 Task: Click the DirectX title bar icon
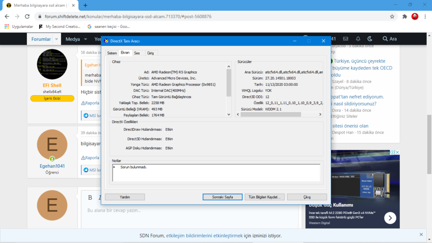click(x=107, y=41)
